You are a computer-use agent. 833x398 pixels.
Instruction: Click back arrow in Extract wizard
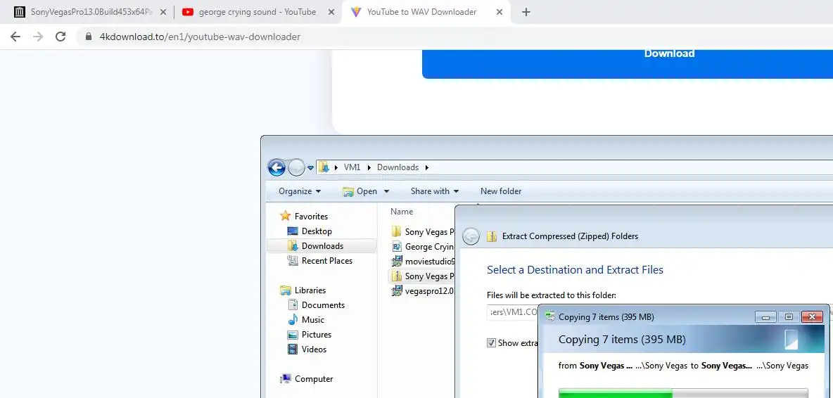[471, 237]
